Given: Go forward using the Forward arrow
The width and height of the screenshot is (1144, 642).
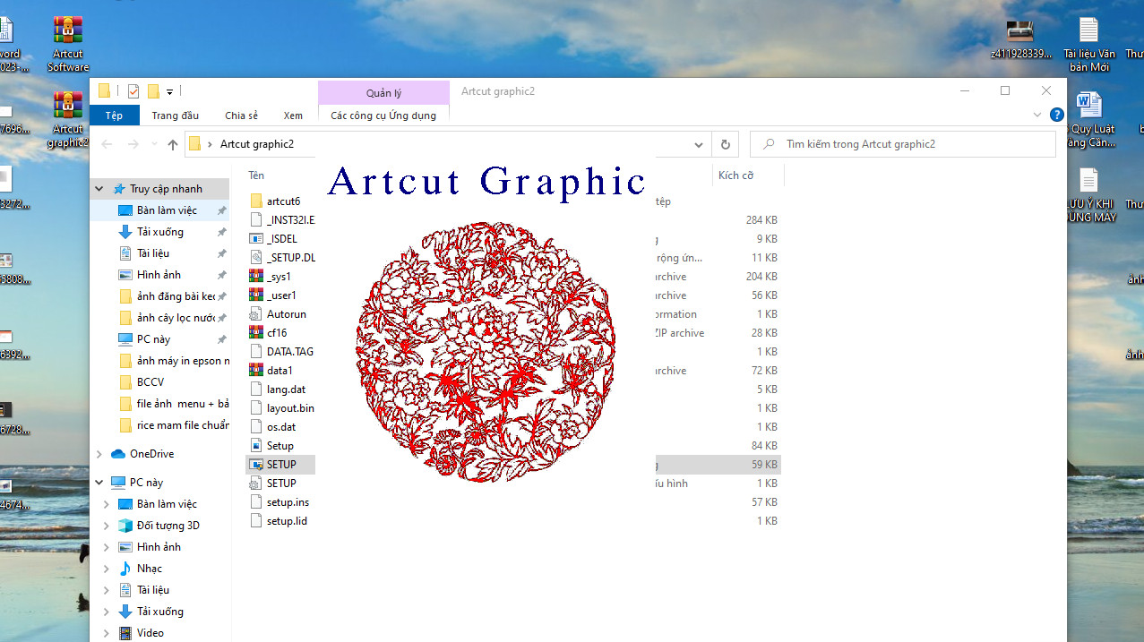Looking at the screenshot, I should point(133,144).
